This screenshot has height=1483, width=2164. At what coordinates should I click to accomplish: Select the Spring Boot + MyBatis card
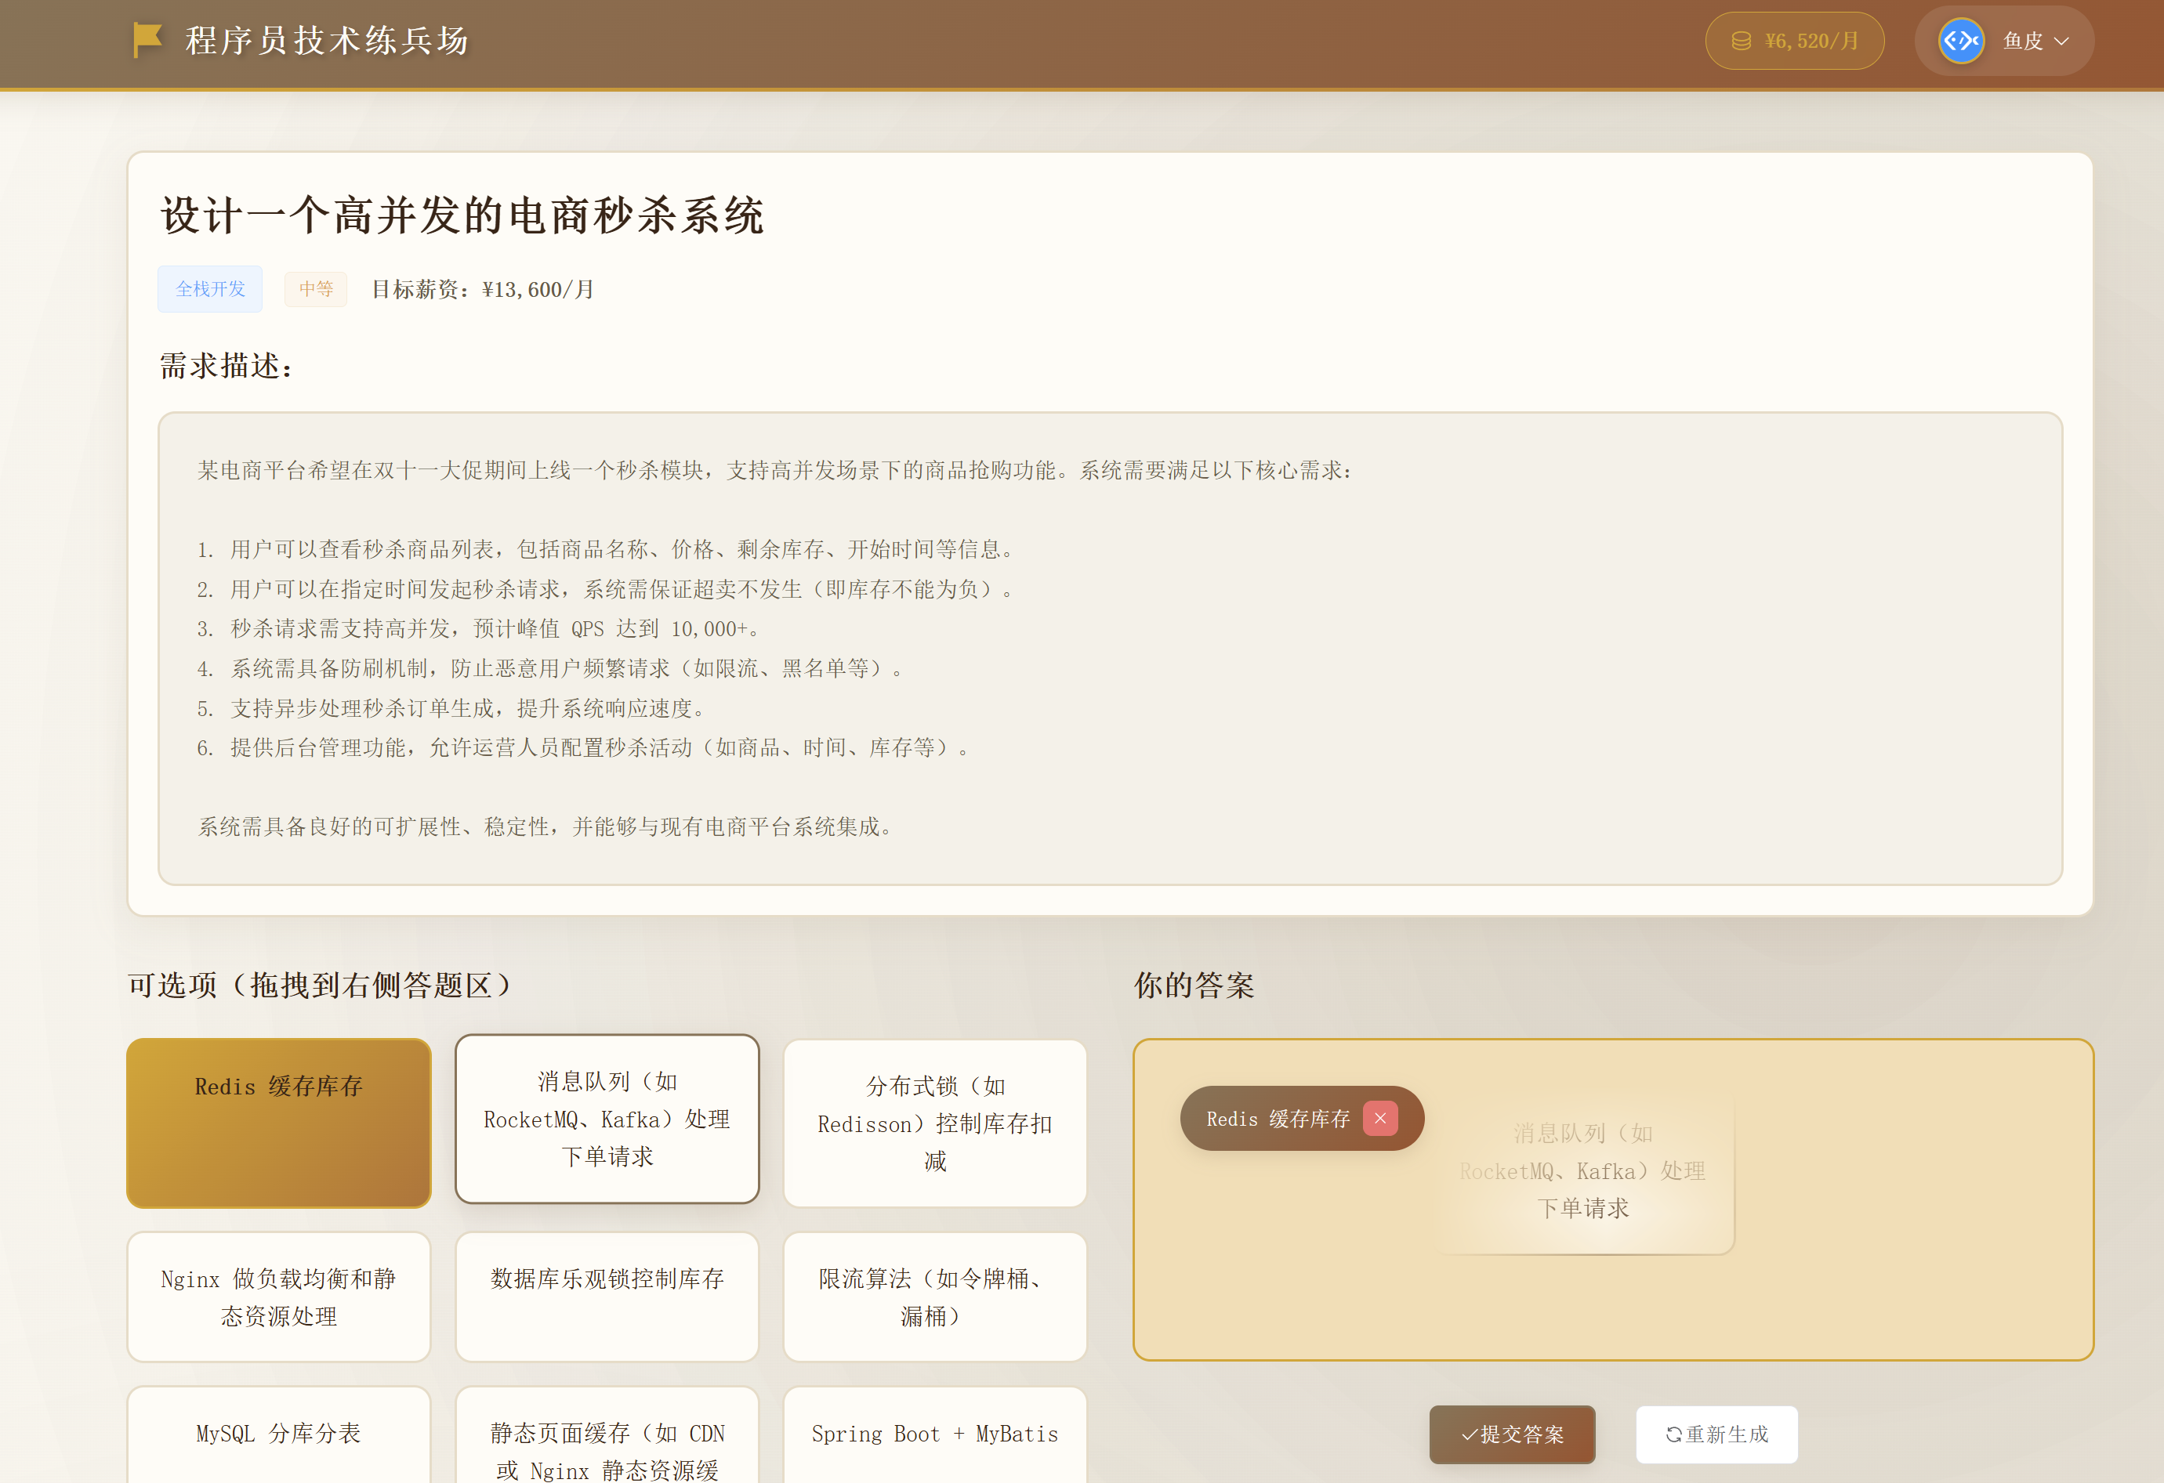[x=935, y=1434]
